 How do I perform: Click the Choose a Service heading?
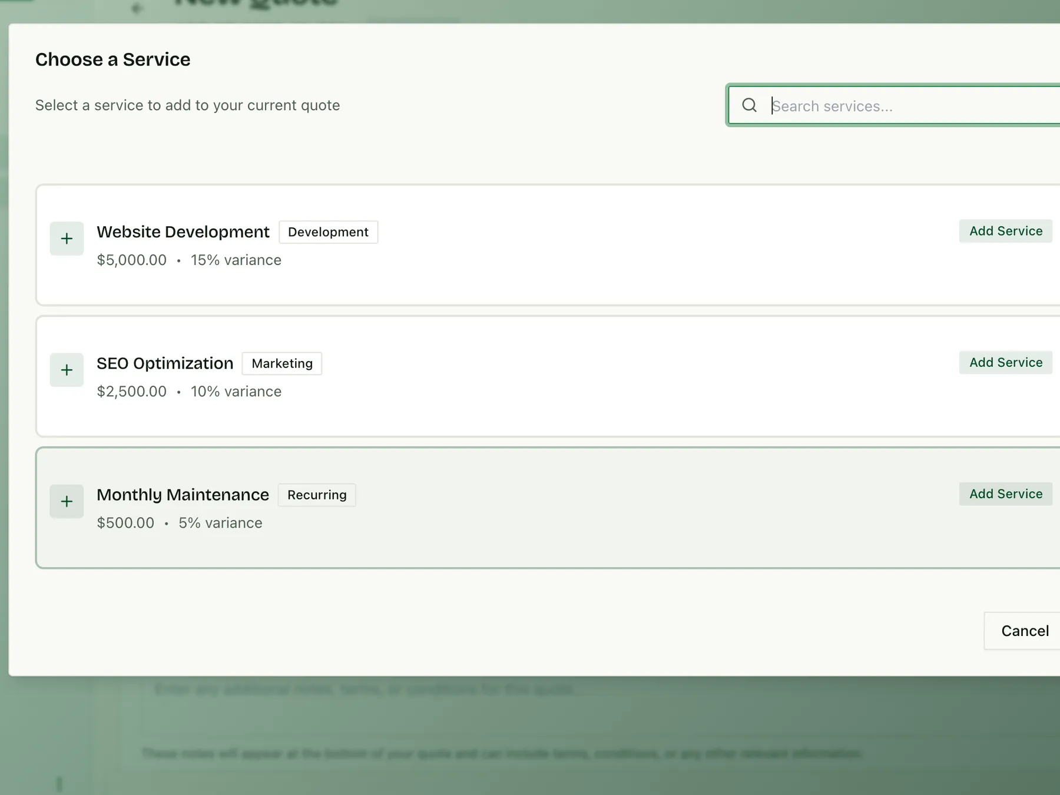(x=112, y=59)
